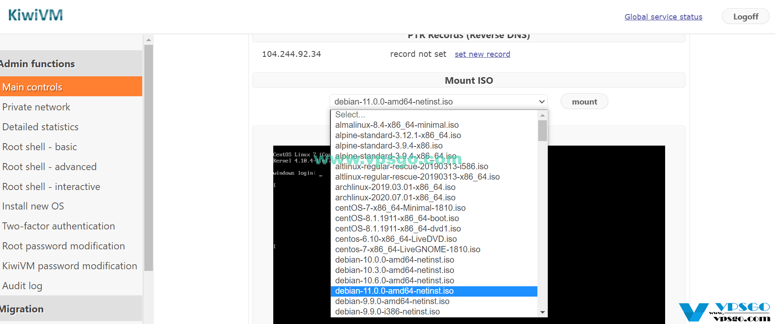Select debian-10.0.0-amd64-netinst.iso option
Image resolution: width=775 pixels, height=324 pixels.
point(434,260)
